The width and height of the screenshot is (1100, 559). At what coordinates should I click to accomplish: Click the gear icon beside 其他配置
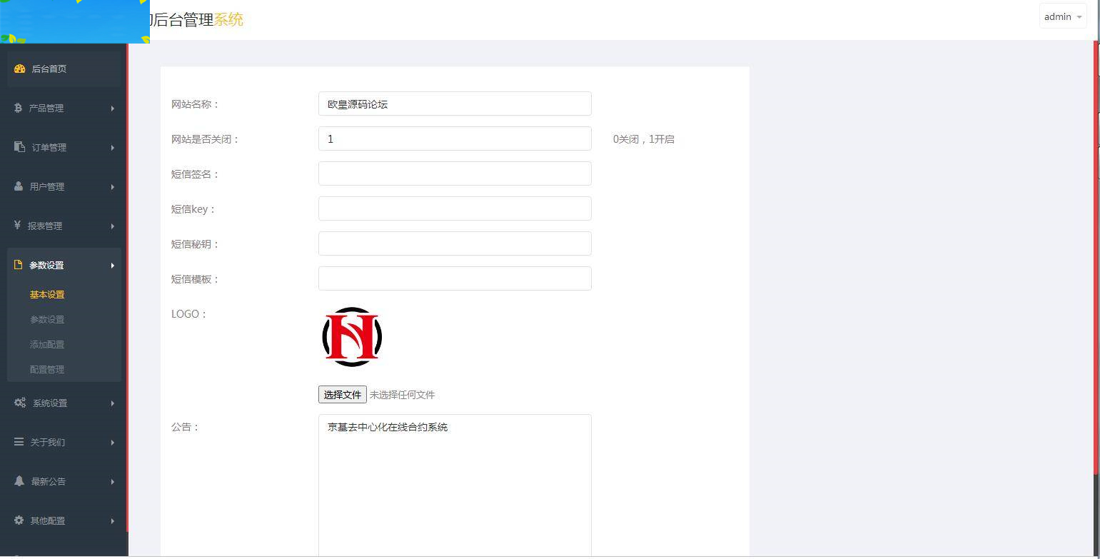(x=19, y=520)
